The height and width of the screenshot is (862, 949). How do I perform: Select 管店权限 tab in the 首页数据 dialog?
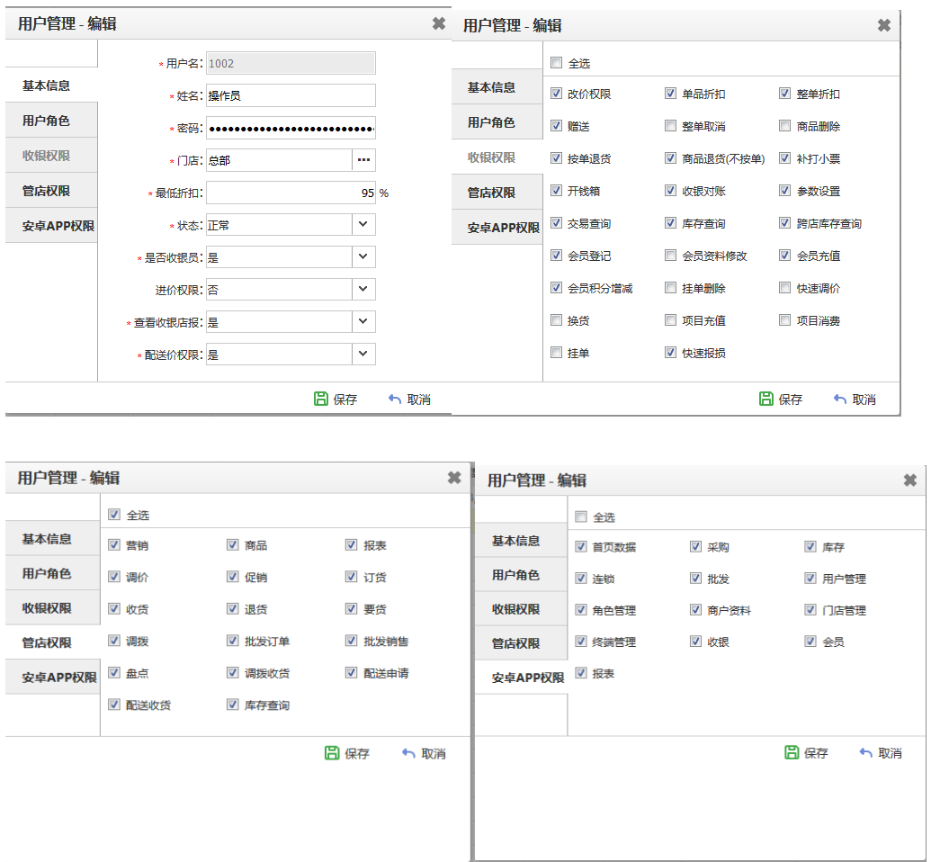click(x=516, y=643)
